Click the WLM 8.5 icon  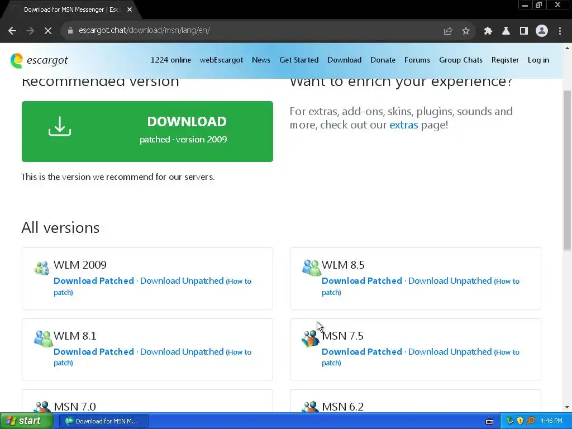[x=311, y=268]
